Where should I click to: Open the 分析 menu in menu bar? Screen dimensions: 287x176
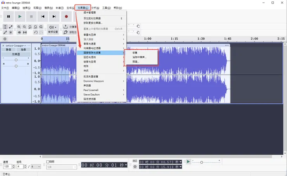tap(95, 8)
